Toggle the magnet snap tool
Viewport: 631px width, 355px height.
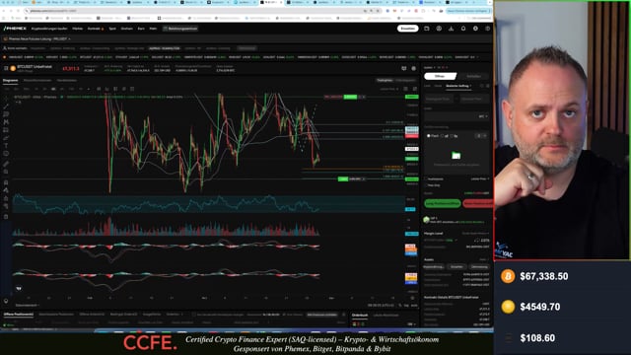tap(6, 182)
